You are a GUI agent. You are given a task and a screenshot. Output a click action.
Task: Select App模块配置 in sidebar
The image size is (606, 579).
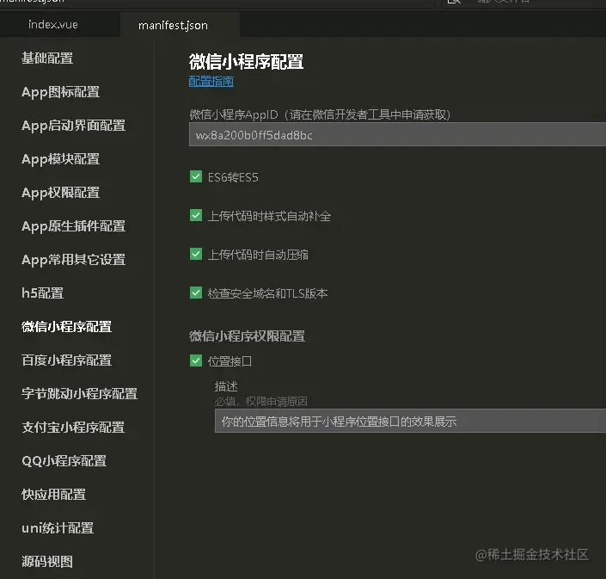(x=61, y=159)
